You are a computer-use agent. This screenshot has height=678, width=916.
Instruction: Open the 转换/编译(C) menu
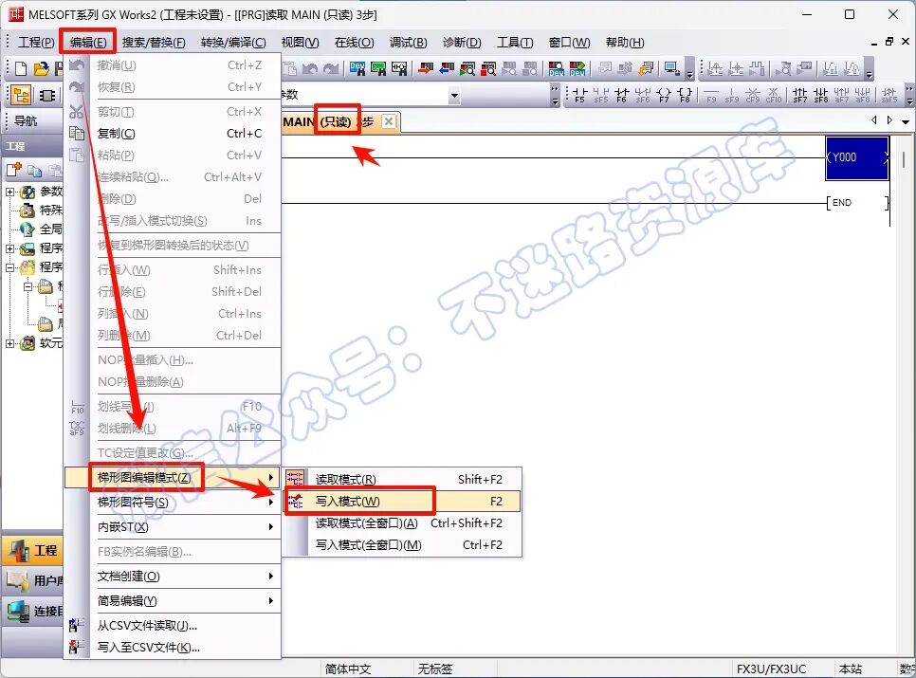pos(233,42)
